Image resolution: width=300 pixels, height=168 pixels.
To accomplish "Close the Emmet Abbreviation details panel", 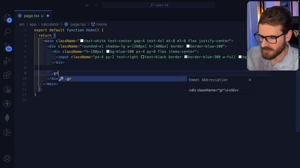I will [x=250, y=80].
